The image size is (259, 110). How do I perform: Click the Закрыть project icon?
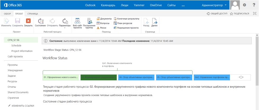[x=28, y=23]
